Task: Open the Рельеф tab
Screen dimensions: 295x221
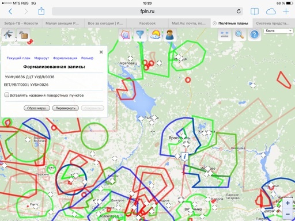Action: click(x=87, y=58)
